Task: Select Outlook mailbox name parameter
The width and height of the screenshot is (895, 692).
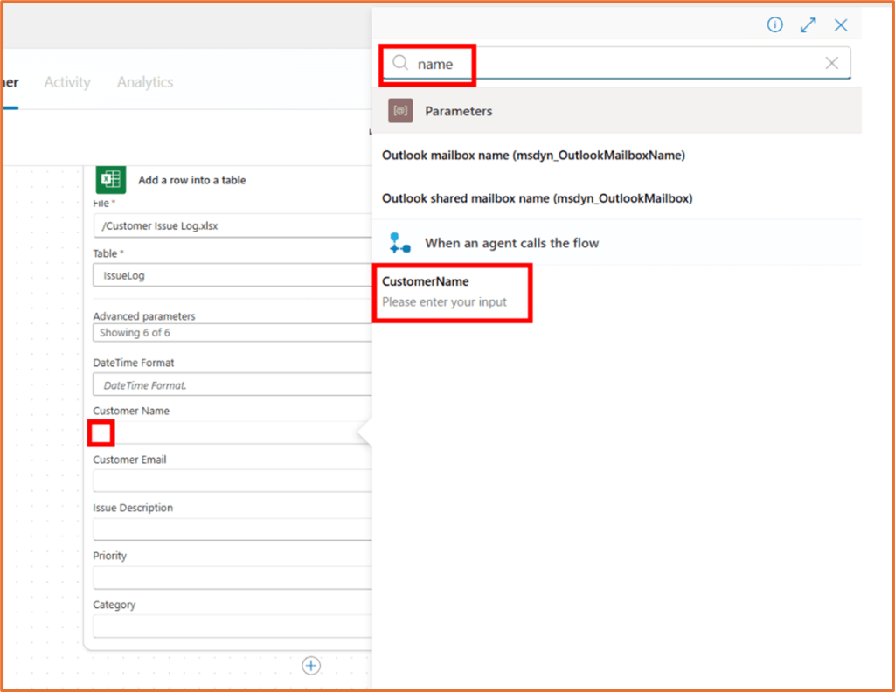Action: point(533,154)
